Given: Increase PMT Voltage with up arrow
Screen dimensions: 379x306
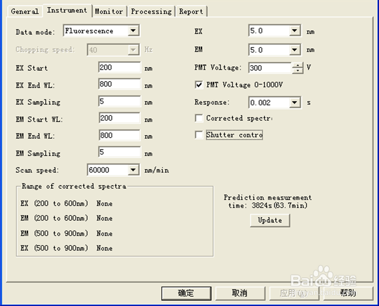Looking at the screenshot, I should click(x=297, y=65).
